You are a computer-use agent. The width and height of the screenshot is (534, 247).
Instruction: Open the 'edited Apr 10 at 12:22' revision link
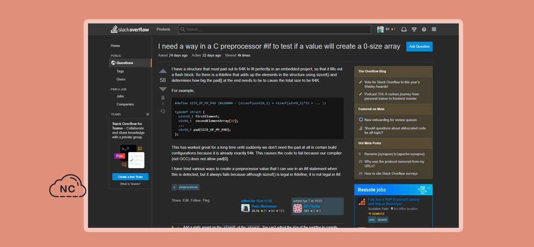click(x=256, y=201)
